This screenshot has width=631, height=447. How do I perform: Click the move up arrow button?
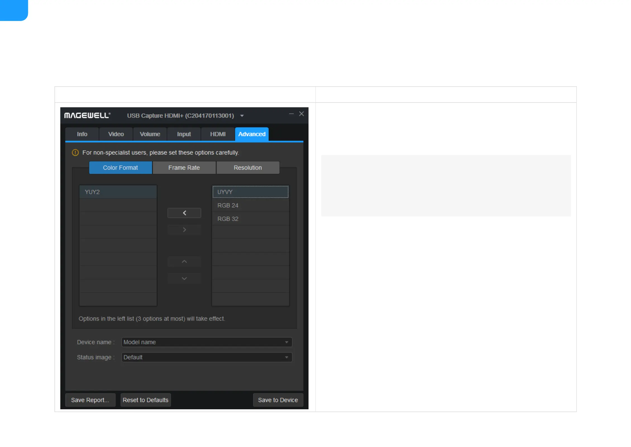pyautogui.click(x=184, y=261)
